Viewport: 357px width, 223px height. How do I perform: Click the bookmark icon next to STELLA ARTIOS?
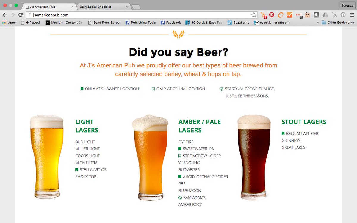(x=77, y=170)
